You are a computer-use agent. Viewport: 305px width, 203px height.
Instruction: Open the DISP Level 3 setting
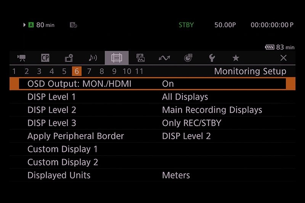pos(152,123)
